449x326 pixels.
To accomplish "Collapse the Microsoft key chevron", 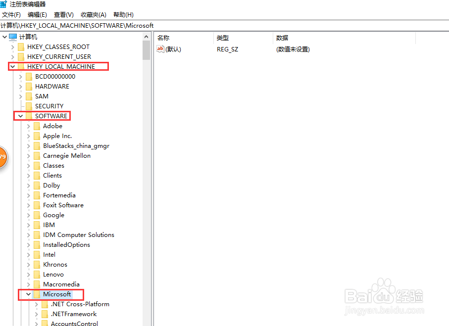I will 28,294.
